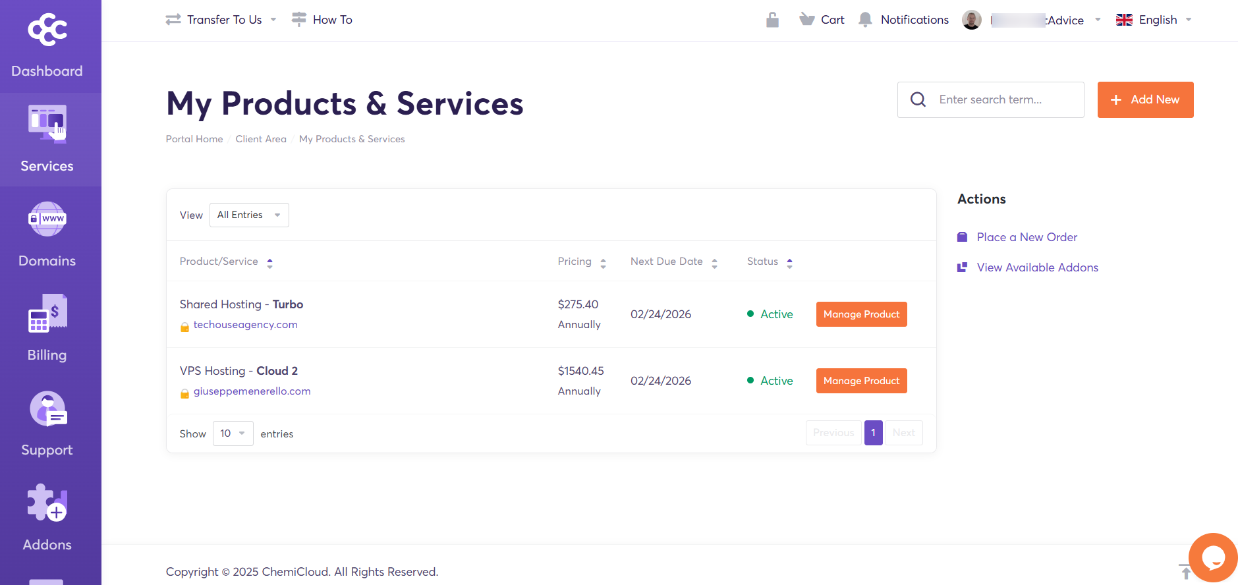Open the Services sidebar section icon
Screen dimensions: 1238x585
pyautogui.click(x=47, y=123)
